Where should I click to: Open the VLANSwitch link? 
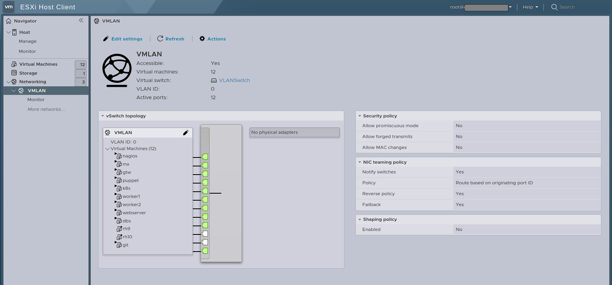tap(234, 80)
